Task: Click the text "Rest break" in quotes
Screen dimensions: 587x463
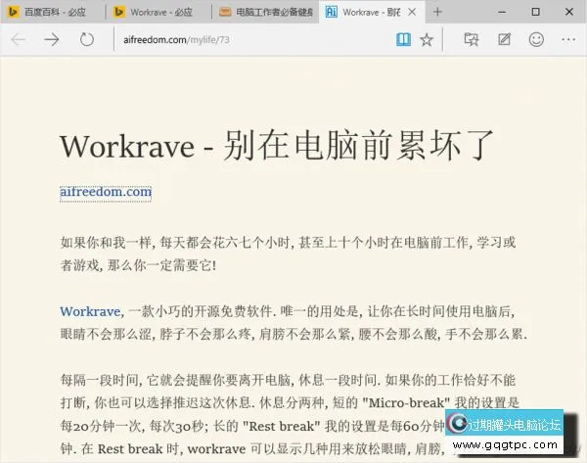Action: click(x=281, y=426)
